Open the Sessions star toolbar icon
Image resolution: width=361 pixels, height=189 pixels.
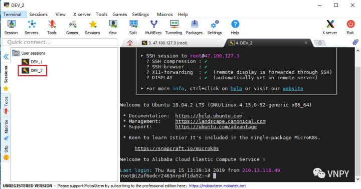tap(93, 27)
